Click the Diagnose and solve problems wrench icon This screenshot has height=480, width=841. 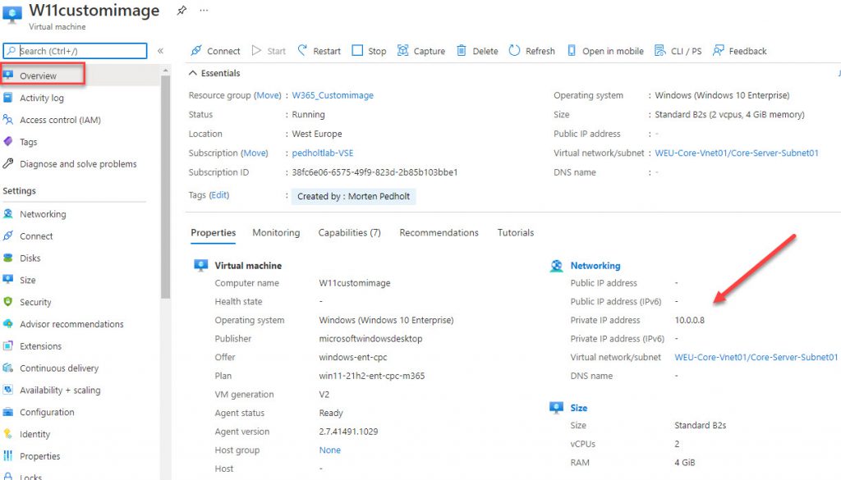click(x=8, y=163)
